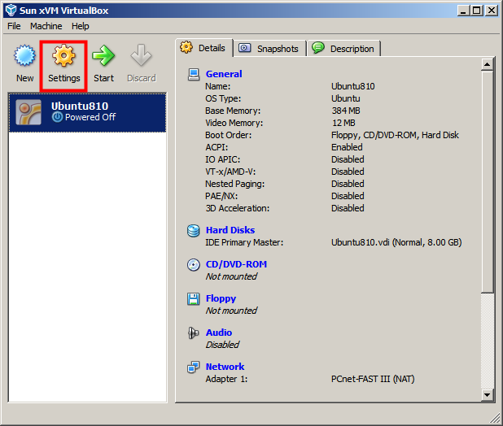The height and width of the screenshot is (426, 503).
Task: Click the Nested Paging label
Action: click(235, 185)
